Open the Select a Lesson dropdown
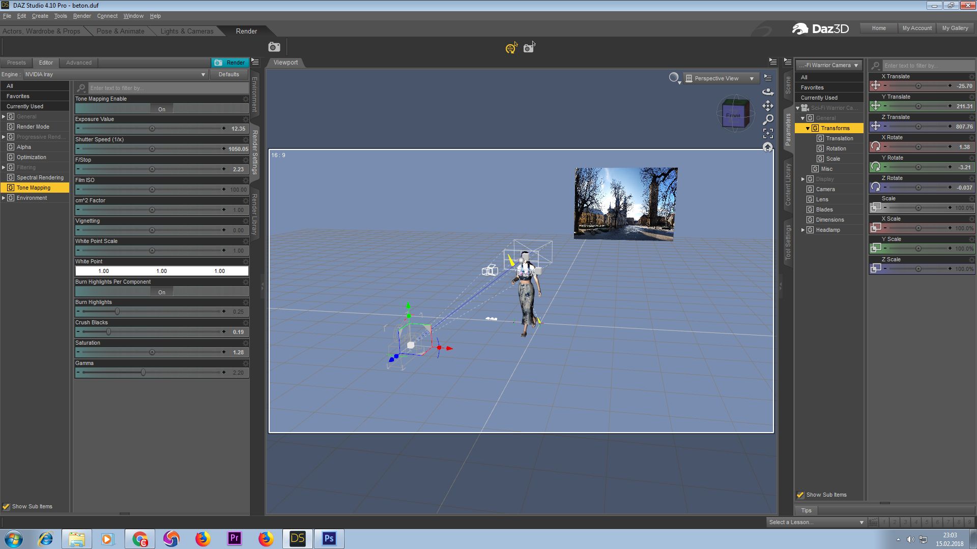977x549 pixels. [816, 522]
